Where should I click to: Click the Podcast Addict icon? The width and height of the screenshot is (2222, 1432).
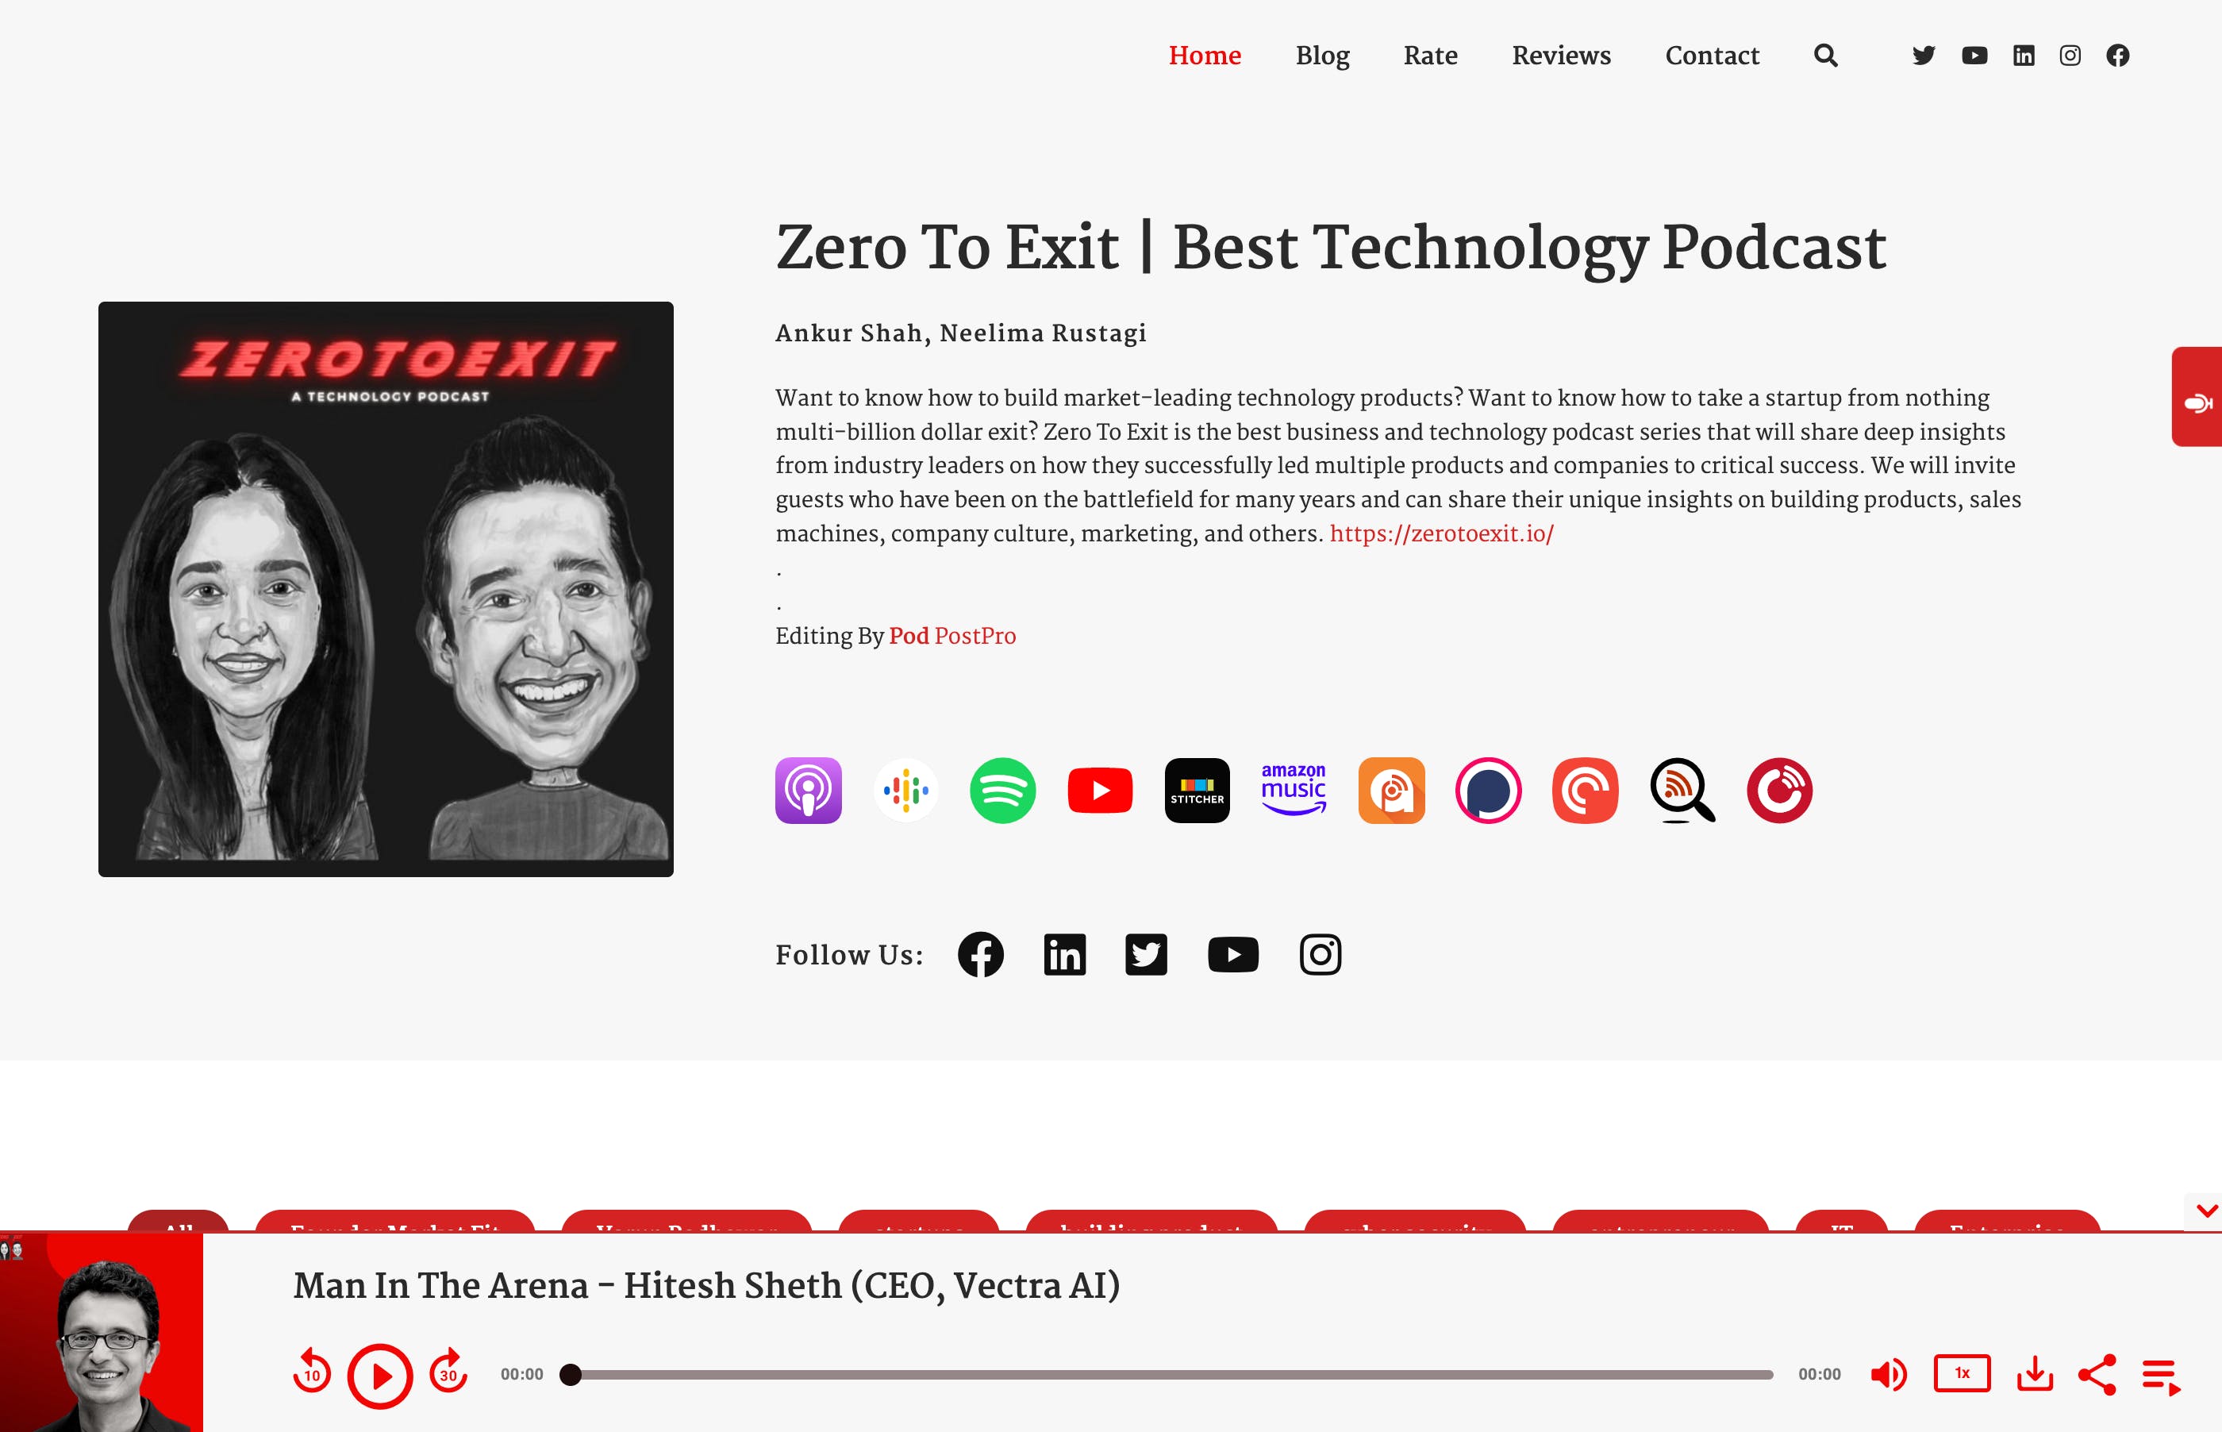[x=1390, y=789]
